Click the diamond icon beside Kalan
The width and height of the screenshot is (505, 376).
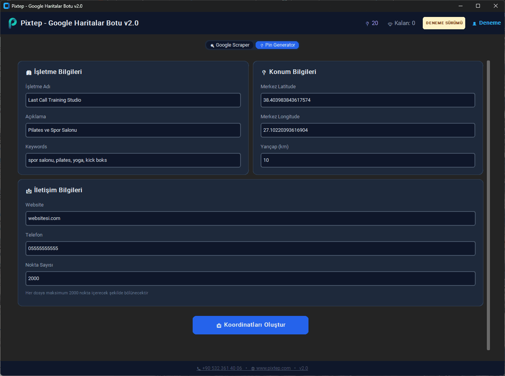(x=390, y=24)
